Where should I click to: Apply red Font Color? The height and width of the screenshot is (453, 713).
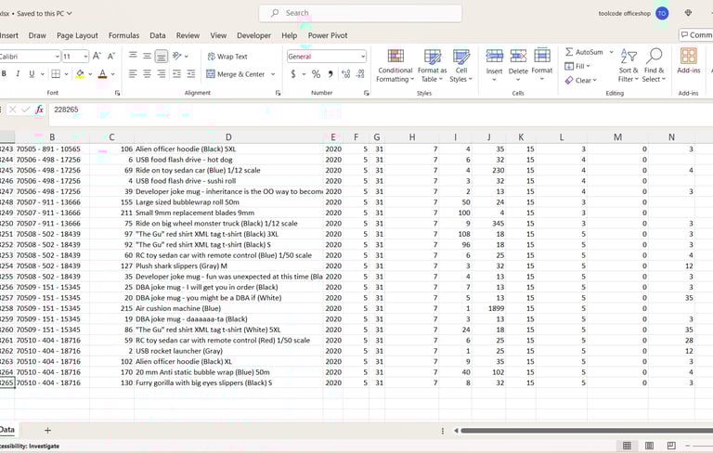[x=102, y=73]
